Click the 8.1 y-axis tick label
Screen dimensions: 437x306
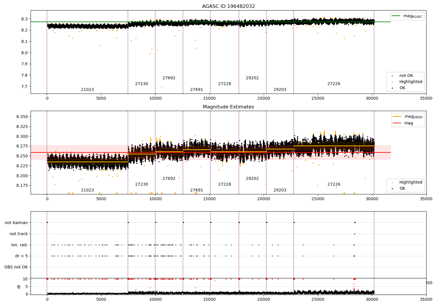coord(24,41)
